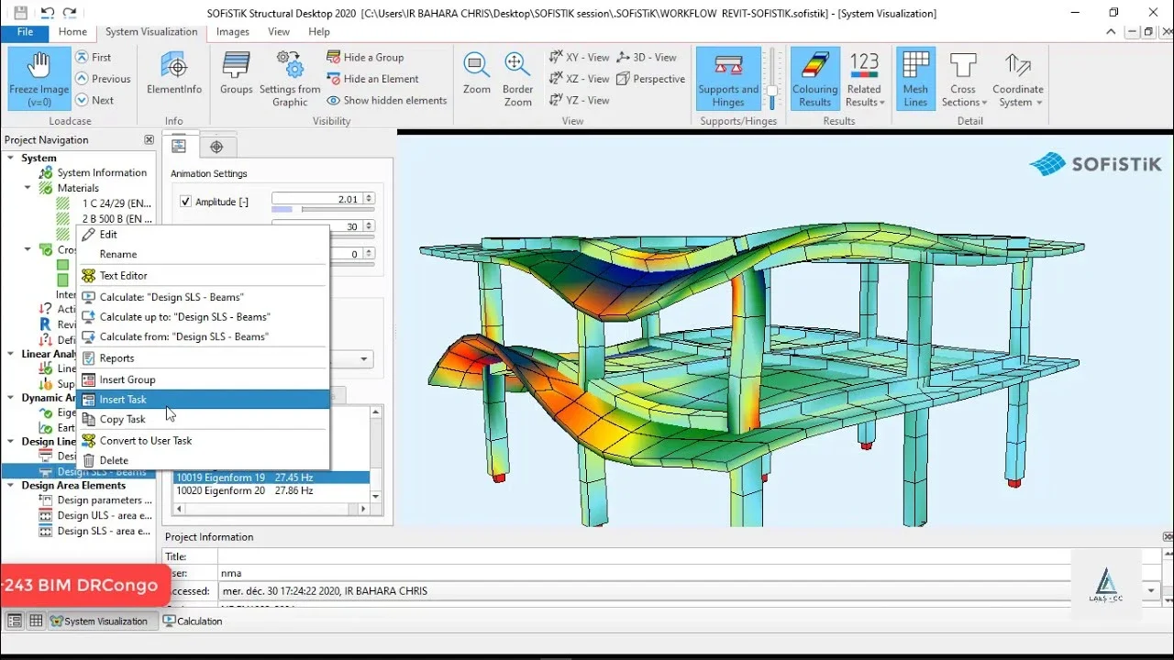This screenshot has height=660, width=1174.
Task: Switch to the Home ribbon tab
Action: point(72,32)
